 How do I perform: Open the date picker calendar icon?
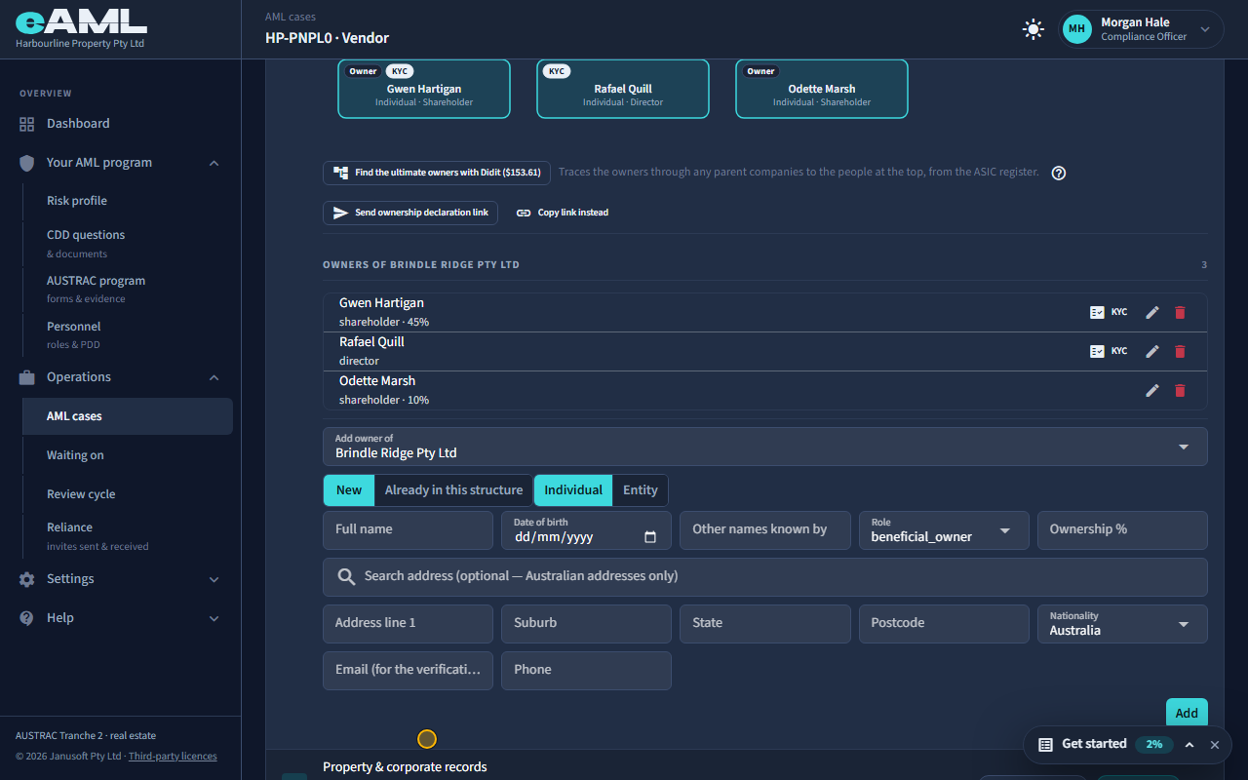click(650, 537)
